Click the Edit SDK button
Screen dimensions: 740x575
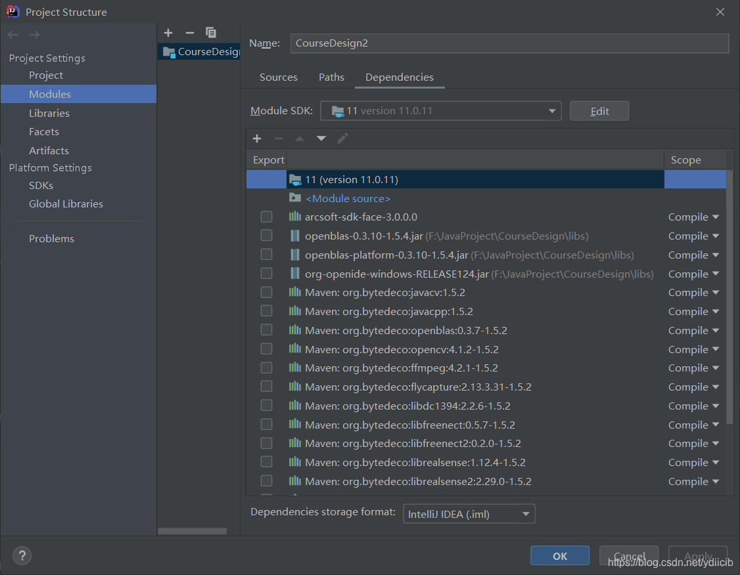(x=599, y=111)
